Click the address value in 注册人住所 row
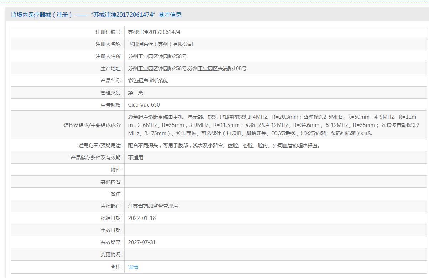The width and height of the screenshot is (429, 278). 157,56
